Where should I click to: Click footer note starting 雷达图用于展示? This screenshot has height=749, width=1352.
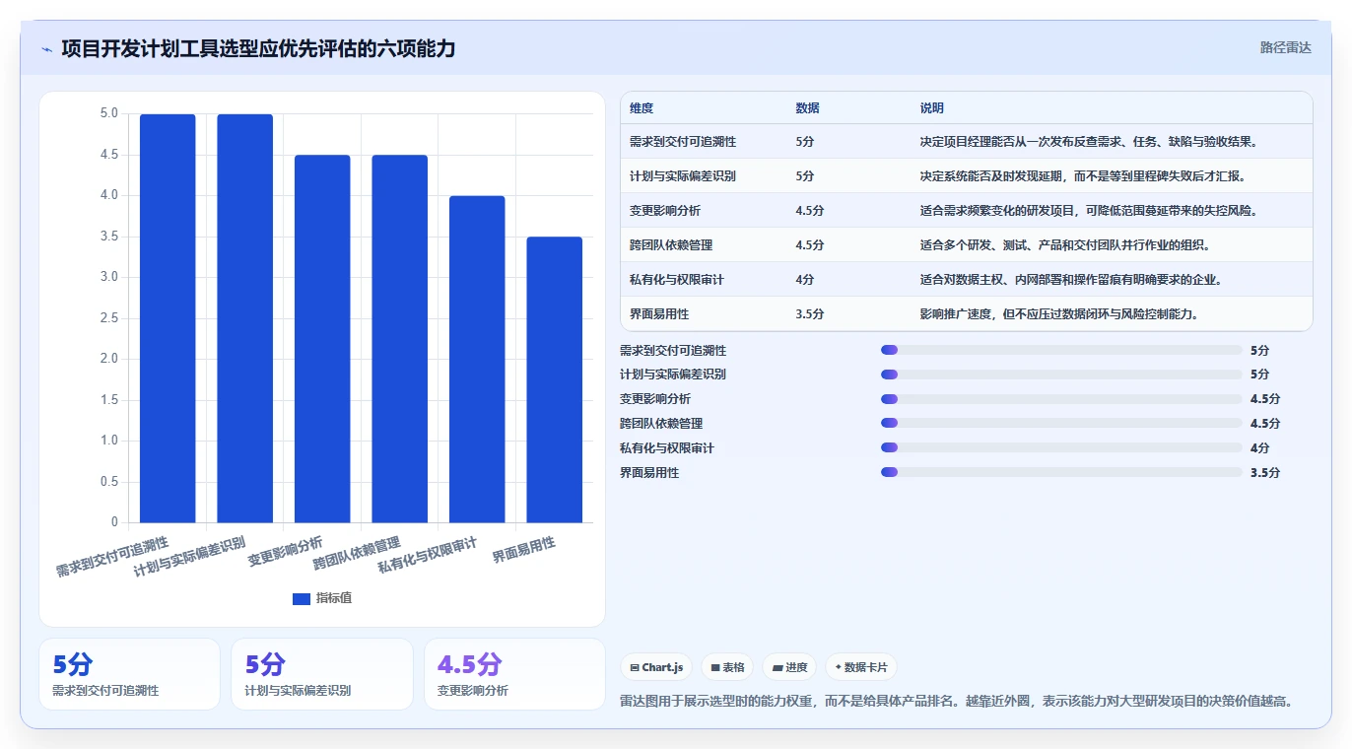pyautogui.click(x=956, y=702)
